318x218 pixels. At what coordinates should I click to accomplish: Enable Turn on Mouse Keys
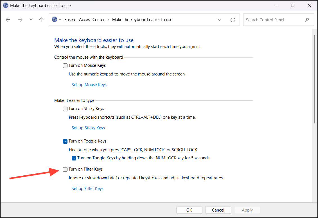65,65
